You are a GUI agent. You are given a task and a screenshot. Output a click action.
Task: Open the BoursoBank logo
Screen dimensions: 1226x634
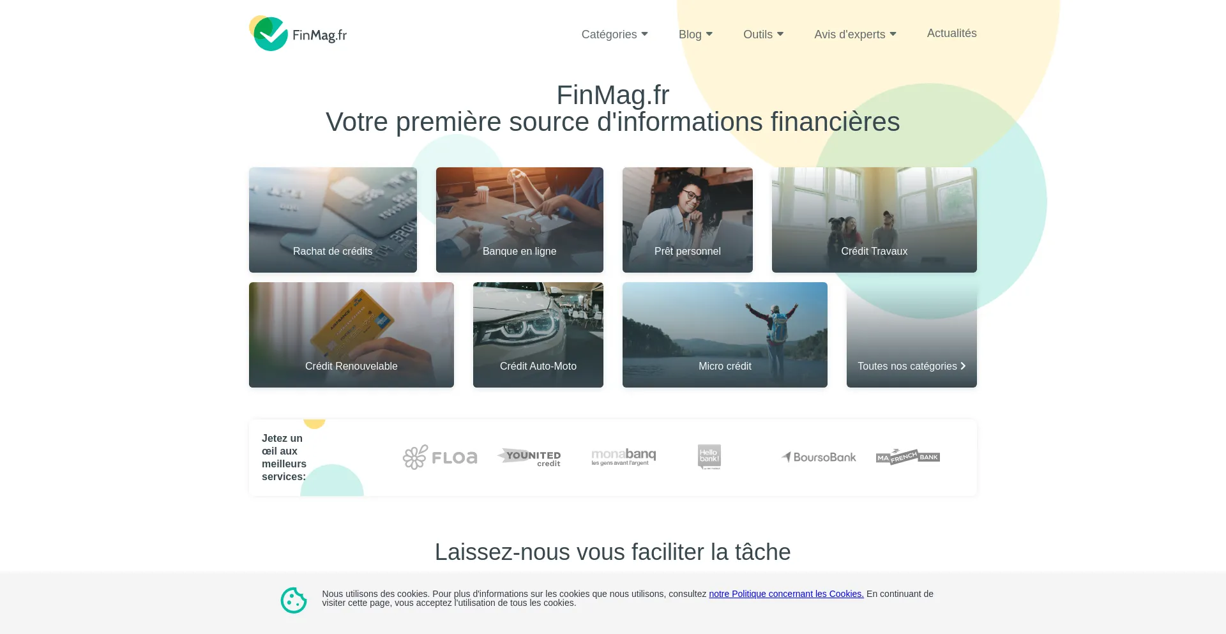(819, 457)
